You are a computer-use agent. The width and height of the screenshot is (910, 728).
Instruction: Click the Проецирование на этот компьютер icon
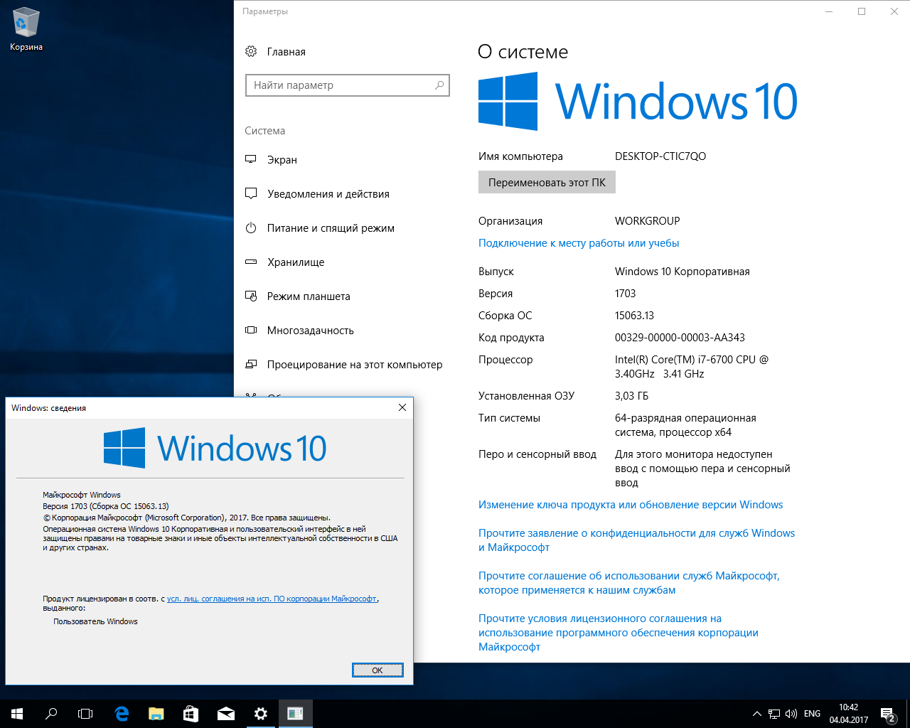coord(251,364)
